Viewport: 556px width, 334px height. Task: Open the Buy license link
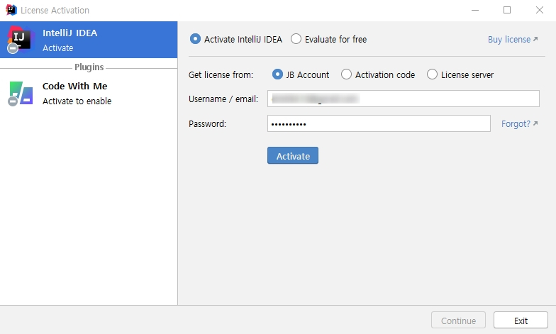(x=513, y=40)
